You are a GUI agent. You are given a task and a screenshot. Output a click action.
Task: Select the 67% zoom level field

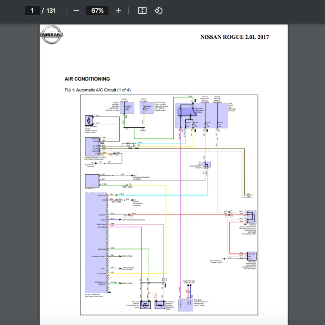(97, 11)
